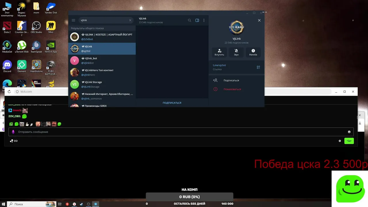The height and width of the screenshot is (207, 368).
Task: Open Kick chat settings gear
Action: pos(340,141)
